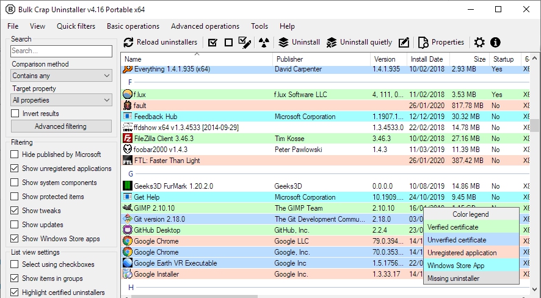Click the ffdshow x64 icon
Screen dimensions: 541x298
coord(128,128)
